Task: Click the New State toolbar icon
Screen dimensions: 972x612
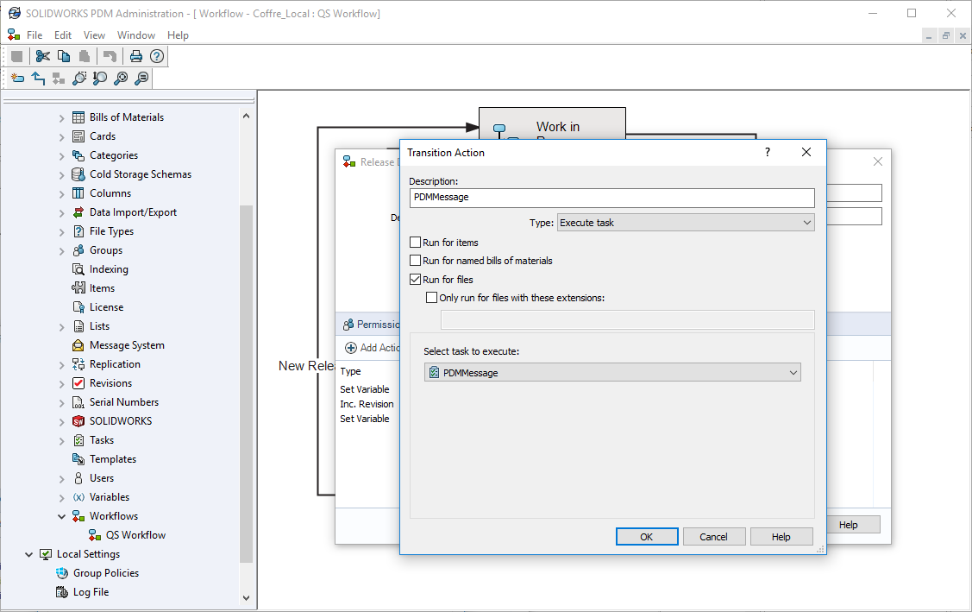Action: point(17,79)
